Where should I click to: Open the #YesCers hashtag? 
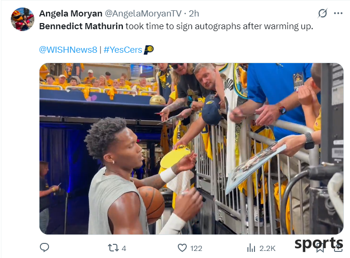pyautogui.click(x=123, y=49)
